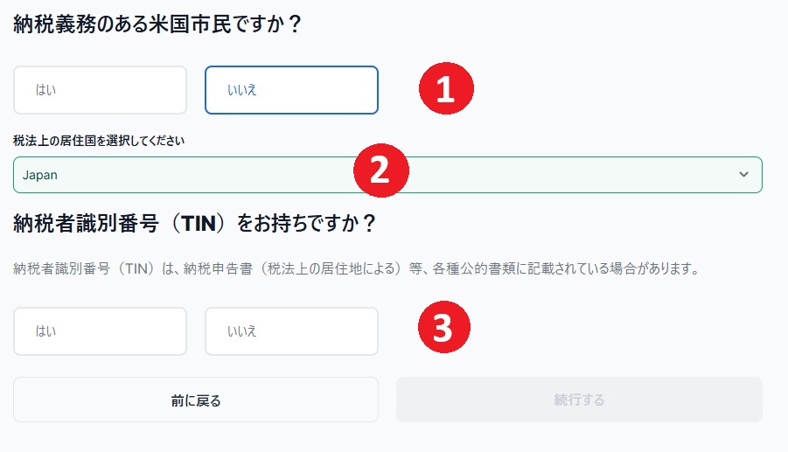Open the tax residence country dropdown

pos(387,175)
